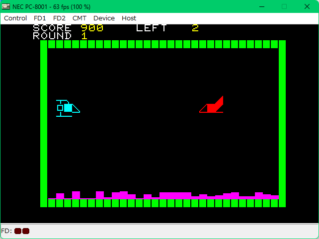The image size is (319, 239).
Task: Click the yellow score value 900
Action: [x=92, y=28]
